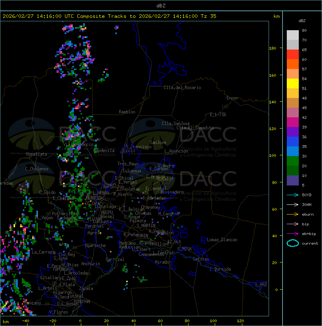Click the 180 km vertical axis tick
The image size is (322, 326).
pyautogui.click(x=272, y=48)
